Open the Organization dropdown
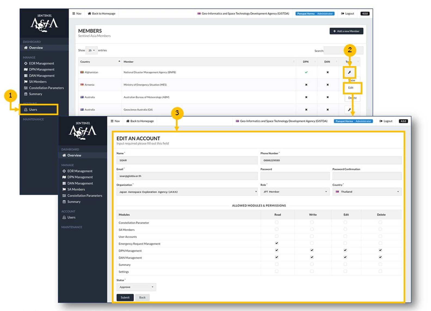Image resolution: width=431 pixels, height=311 pixels. click(187, 192)
